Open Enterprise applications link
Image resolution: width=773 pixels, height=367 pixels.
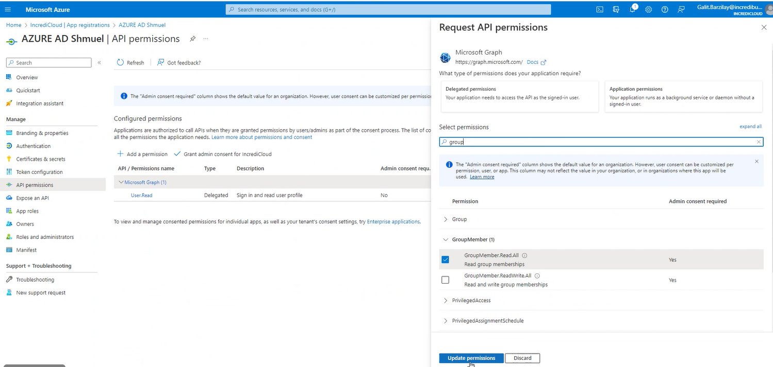[393, 221]
